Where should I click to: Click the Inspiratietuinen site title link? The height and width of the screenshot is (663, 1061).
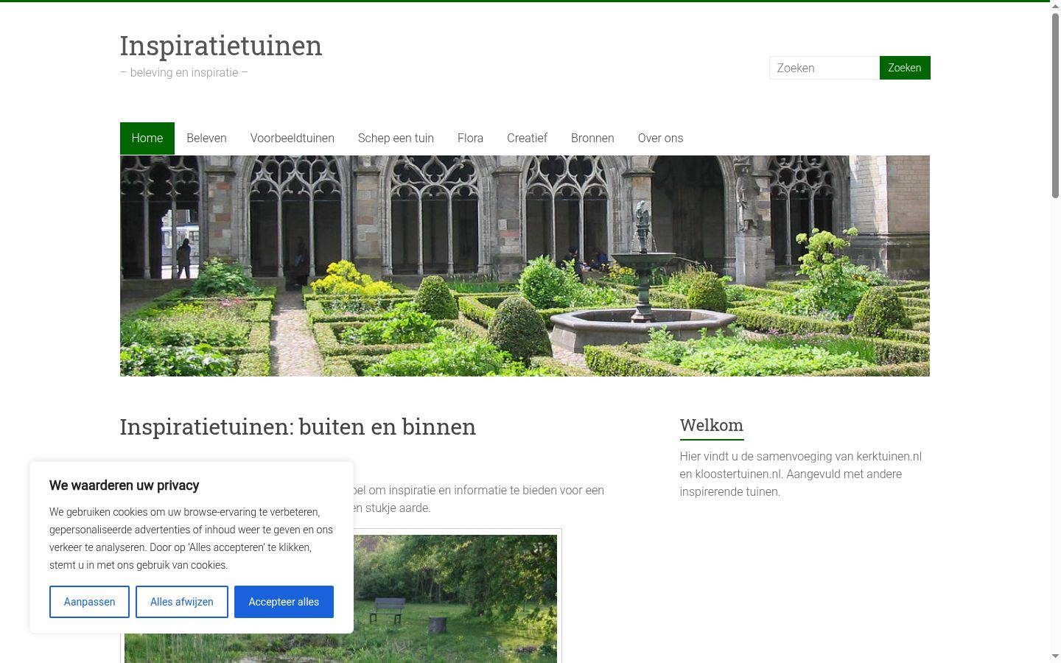(x=221, y=46)
